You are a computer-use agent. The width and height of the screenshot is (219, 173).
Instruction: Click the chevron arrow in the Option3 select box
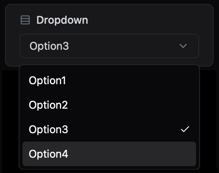pos(183,46)
